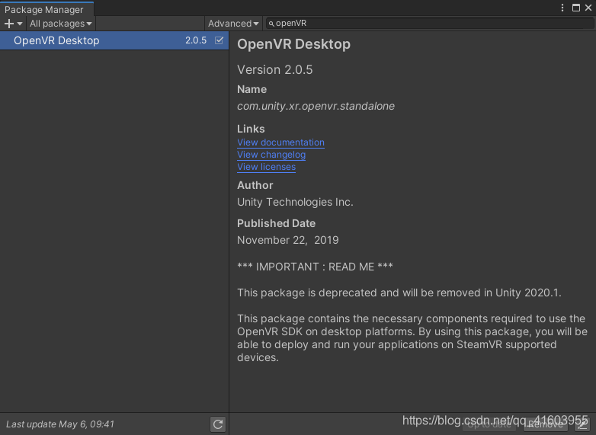Click the November 22, 2019 published date
This screenshot has width=596, height=435.
(288, 240)
